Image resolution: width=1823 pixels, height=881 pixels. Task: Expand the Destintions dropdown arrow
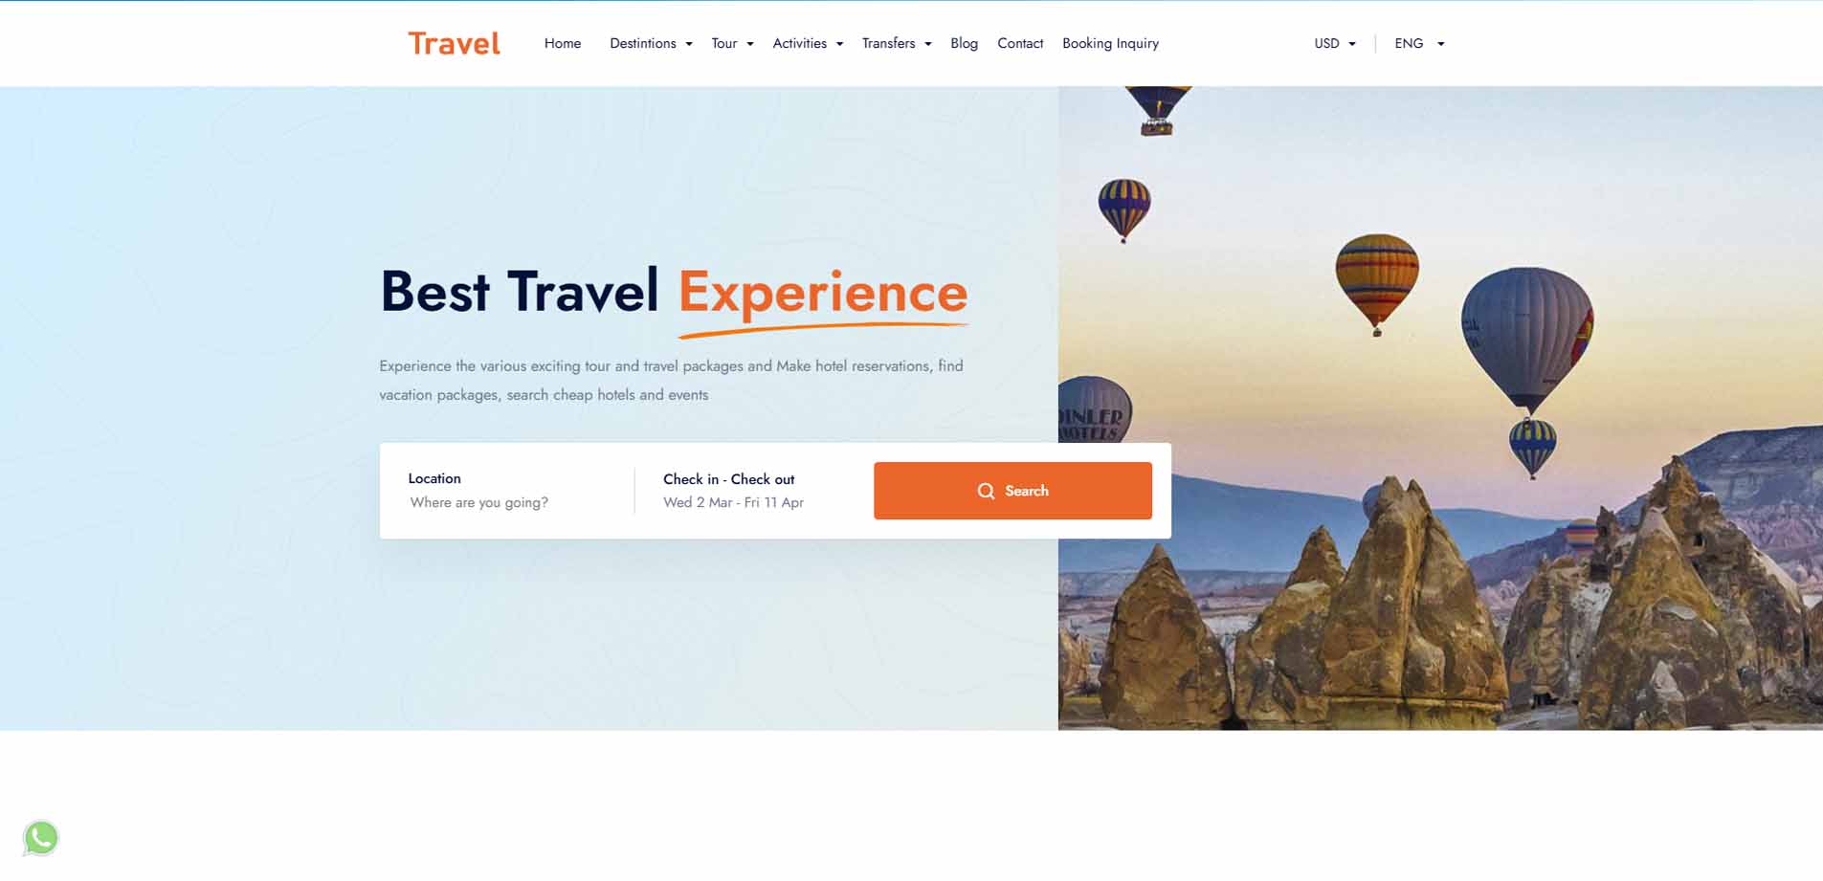[x=689, y=44]
